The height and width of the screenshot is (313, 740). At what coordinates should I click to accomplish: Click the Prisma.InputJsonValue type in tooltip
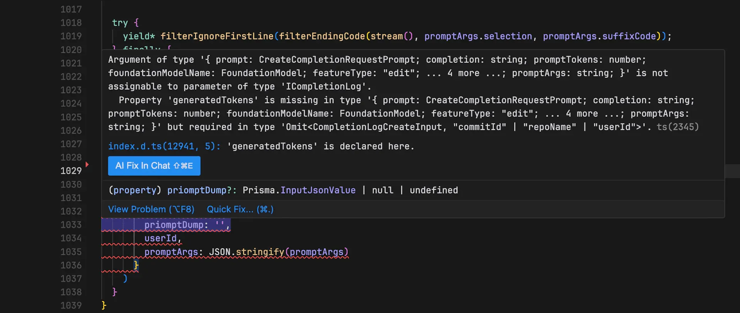tap(299, 190)
